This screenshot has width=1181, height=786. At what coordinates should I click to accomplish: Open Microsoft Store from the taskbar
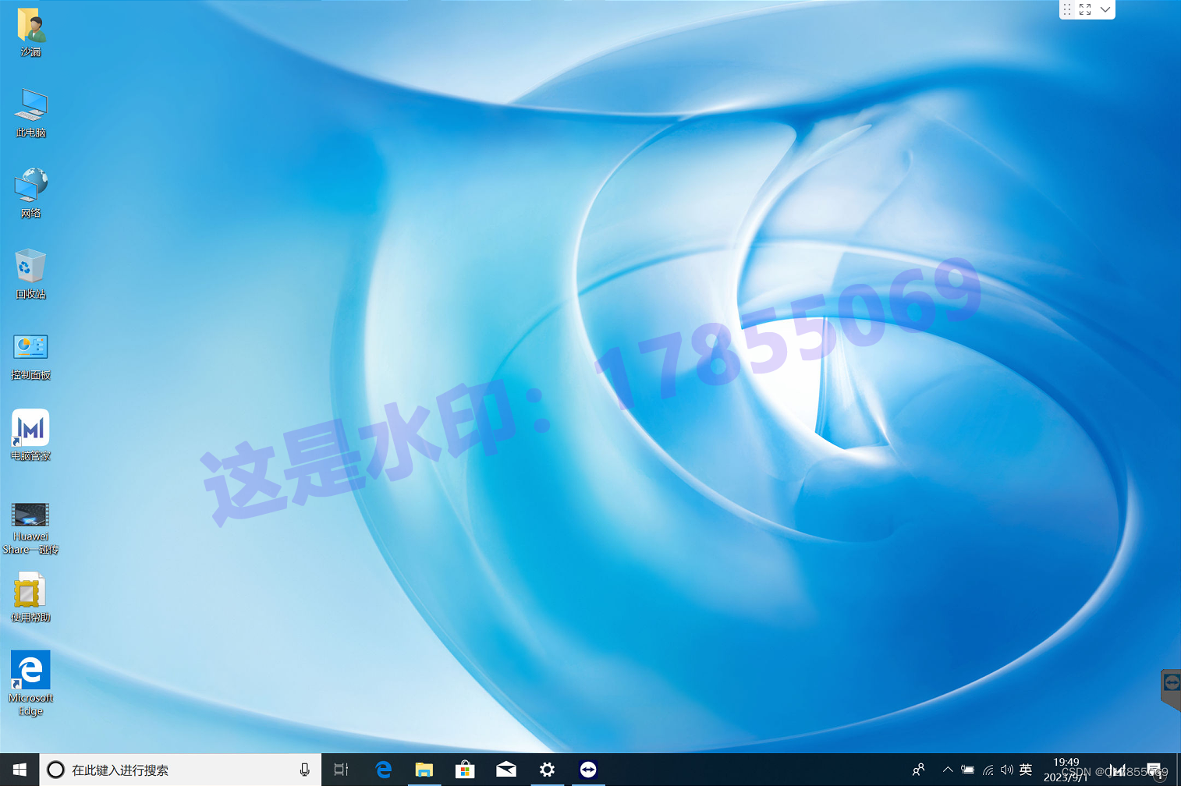(465, 770)
